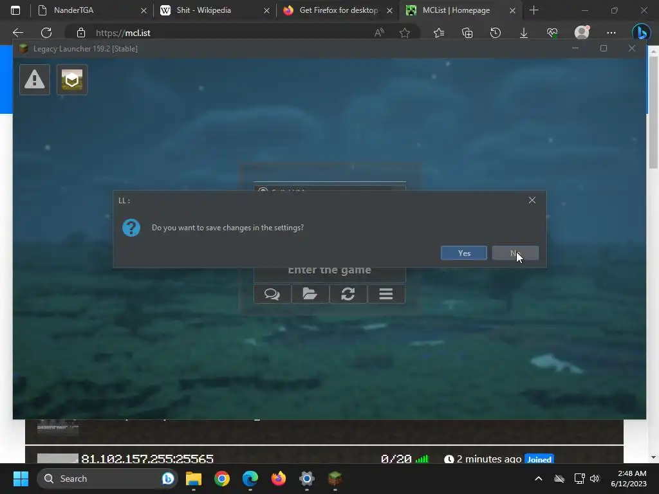The width and height of the screenshot is (659, 494).
Task: Open Edge Settings and more menu
Action: (x=611, y=33)
